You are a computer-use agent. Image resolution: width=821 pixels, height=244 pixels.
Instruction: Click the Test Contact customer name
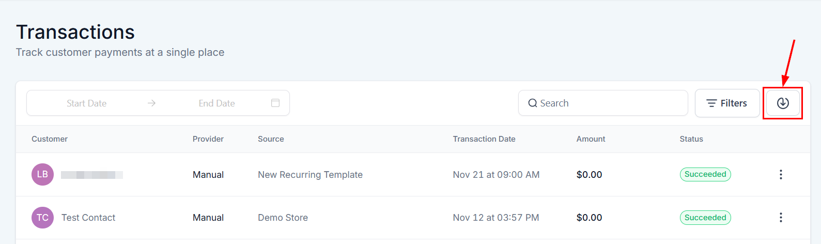[88, 218]
